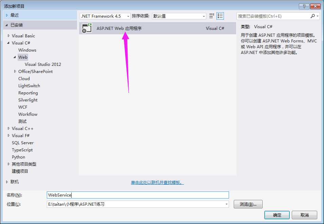The height and width of the screenshot is (224, 324).
Task: Expand the Office/SharePoint node
Action: tap(15, 72)
